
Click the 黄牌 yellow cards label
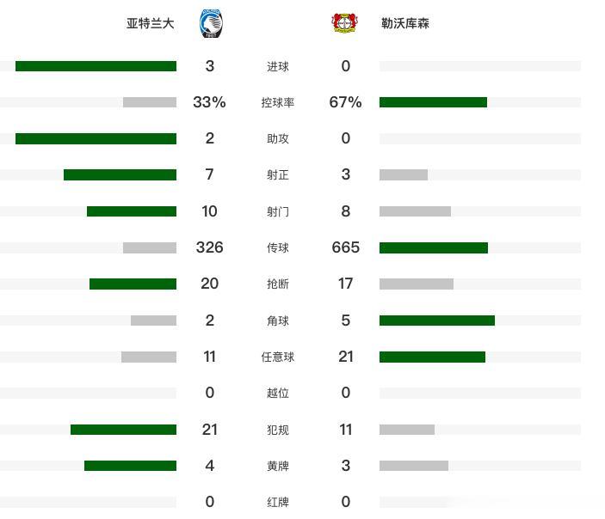[x=278, y=466]
